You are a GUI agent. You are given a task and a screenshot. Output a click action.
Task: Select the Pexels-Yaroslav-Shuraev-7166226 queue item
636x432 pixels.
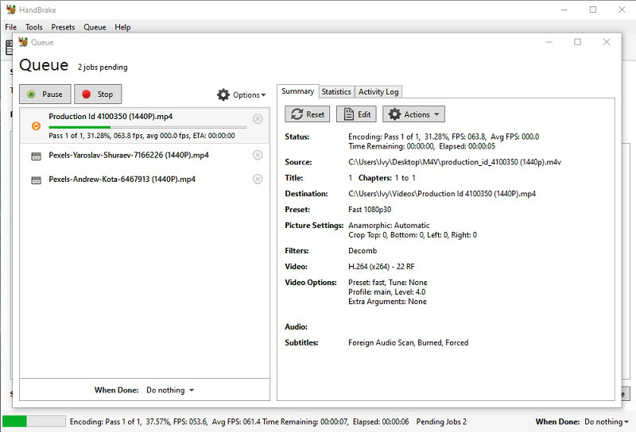click(145, 155)
